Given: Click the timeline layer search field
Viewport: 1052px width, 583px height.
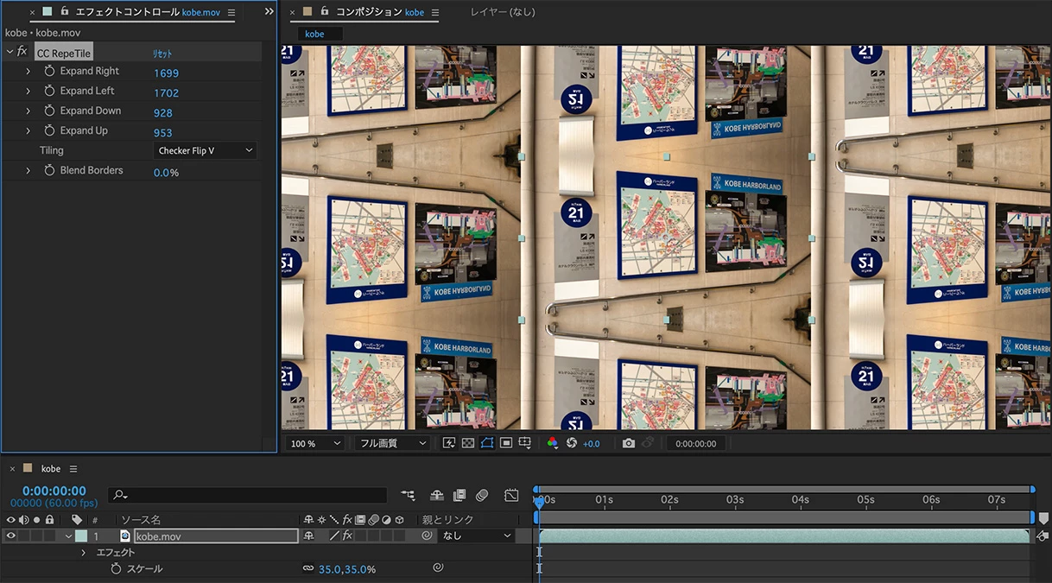Looking at the screenshot, I should [x=249, y=496].
